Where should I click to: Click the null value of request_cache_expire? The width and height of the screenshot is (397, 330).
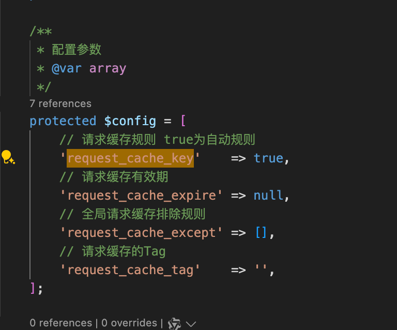pos(268,195)
